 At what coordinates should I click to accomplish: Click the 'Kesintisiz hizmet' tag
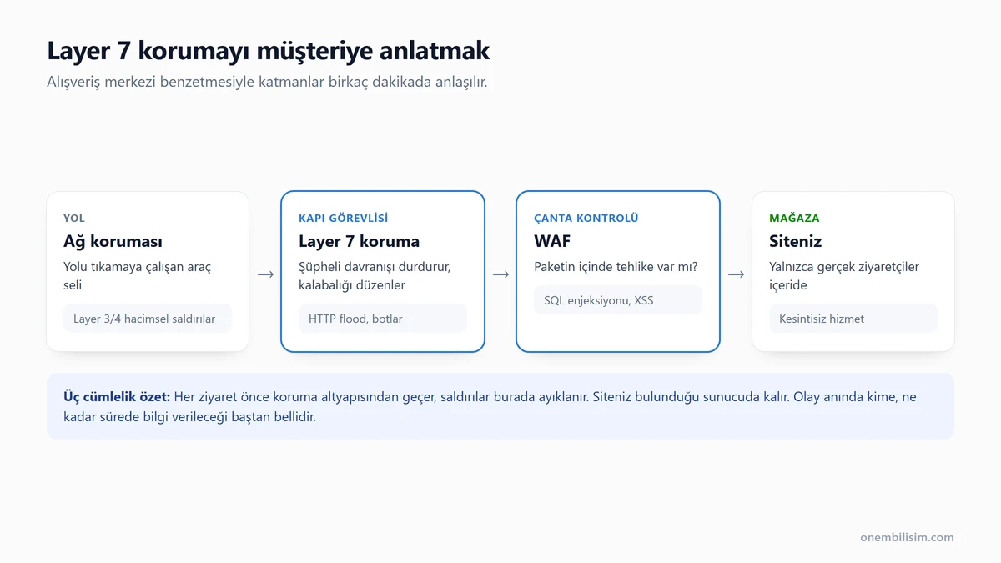point(853,319)
